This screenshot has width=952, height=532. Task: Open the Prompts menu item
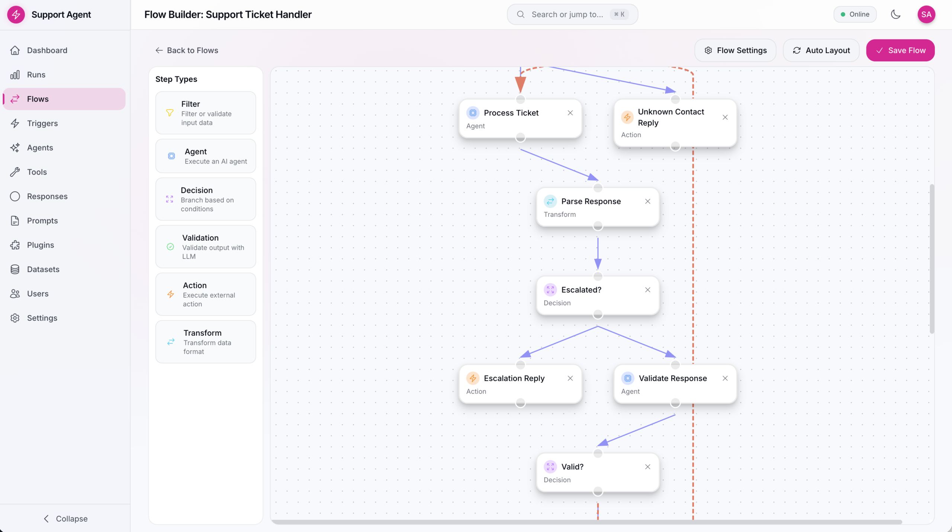64,221
